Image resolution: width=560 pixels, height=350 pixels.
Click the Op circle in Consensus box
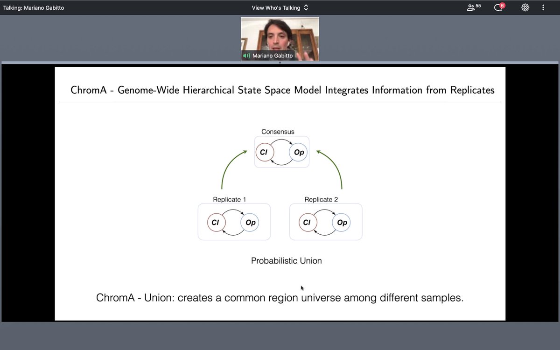pyautogui.click(x=299, y=152)
